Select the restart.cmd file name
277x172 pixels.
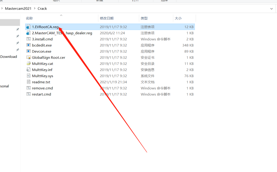(x=42, y=94)
